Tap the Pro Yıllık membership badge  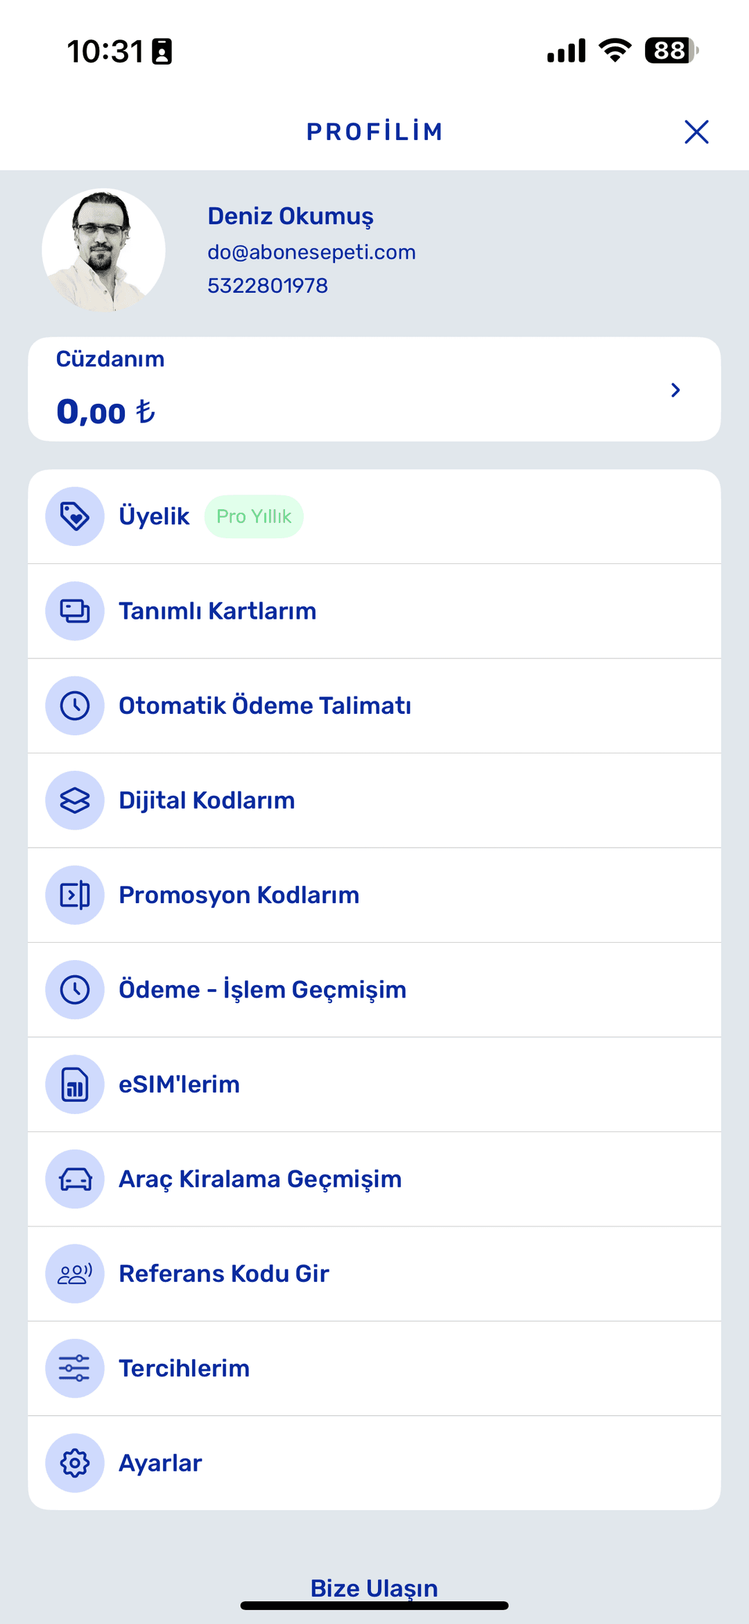(x=254, y=516)
